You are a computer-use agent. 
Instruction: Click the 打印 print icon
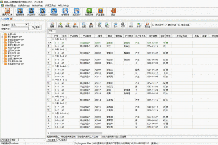pyautogui.click(x=124, y=25)
